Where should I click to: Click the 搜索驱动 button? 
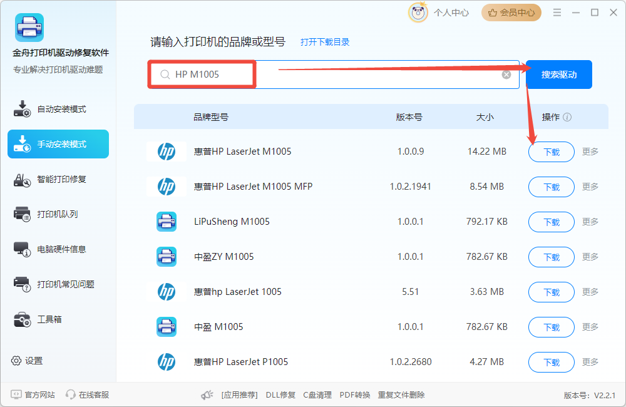pyautogui.click(x=559, y=75)
